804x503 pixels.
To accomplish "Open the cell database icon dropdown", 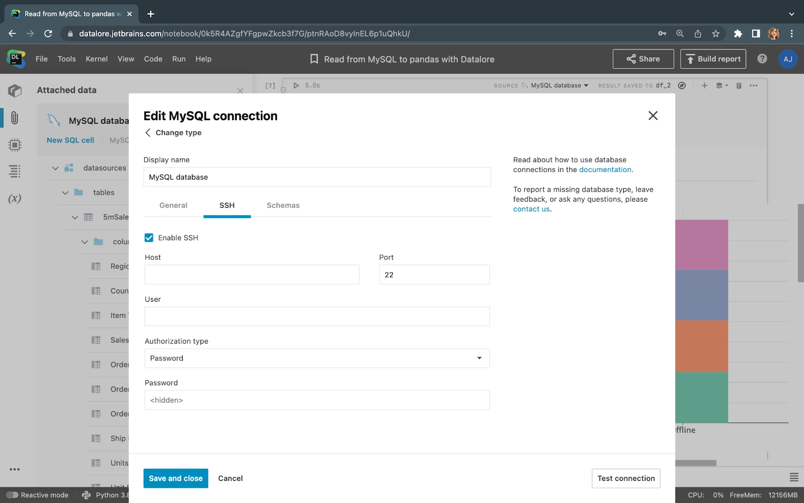I will coord(722,86).
